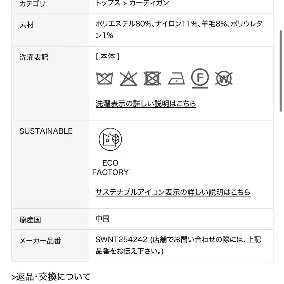Click the SWNT254242 maker product number

121,240
